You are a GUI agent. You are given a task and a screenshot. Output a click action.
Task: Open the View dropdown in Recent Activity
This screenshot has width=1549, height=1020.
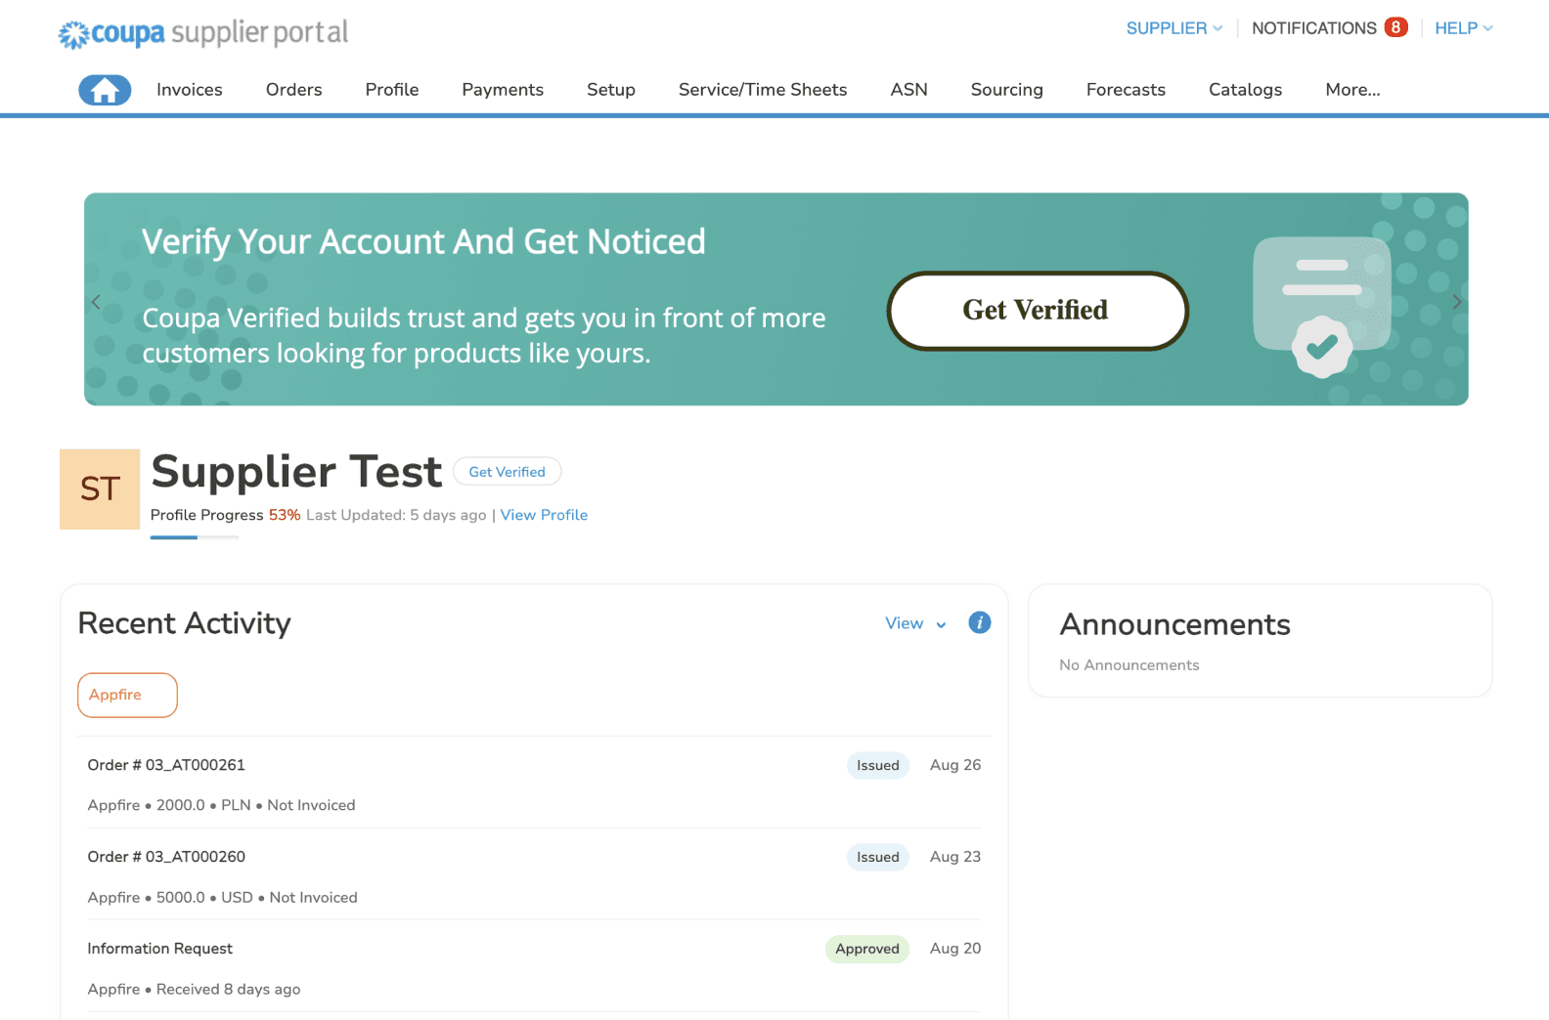click(x=915, y=623)
